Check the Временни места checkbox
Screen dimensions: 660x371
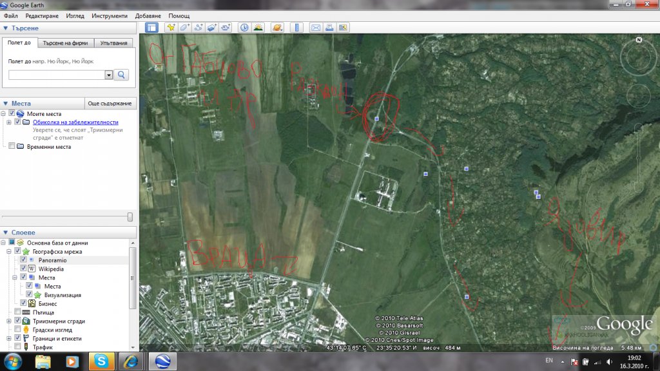pyautogui.click(x=12, y=146)
